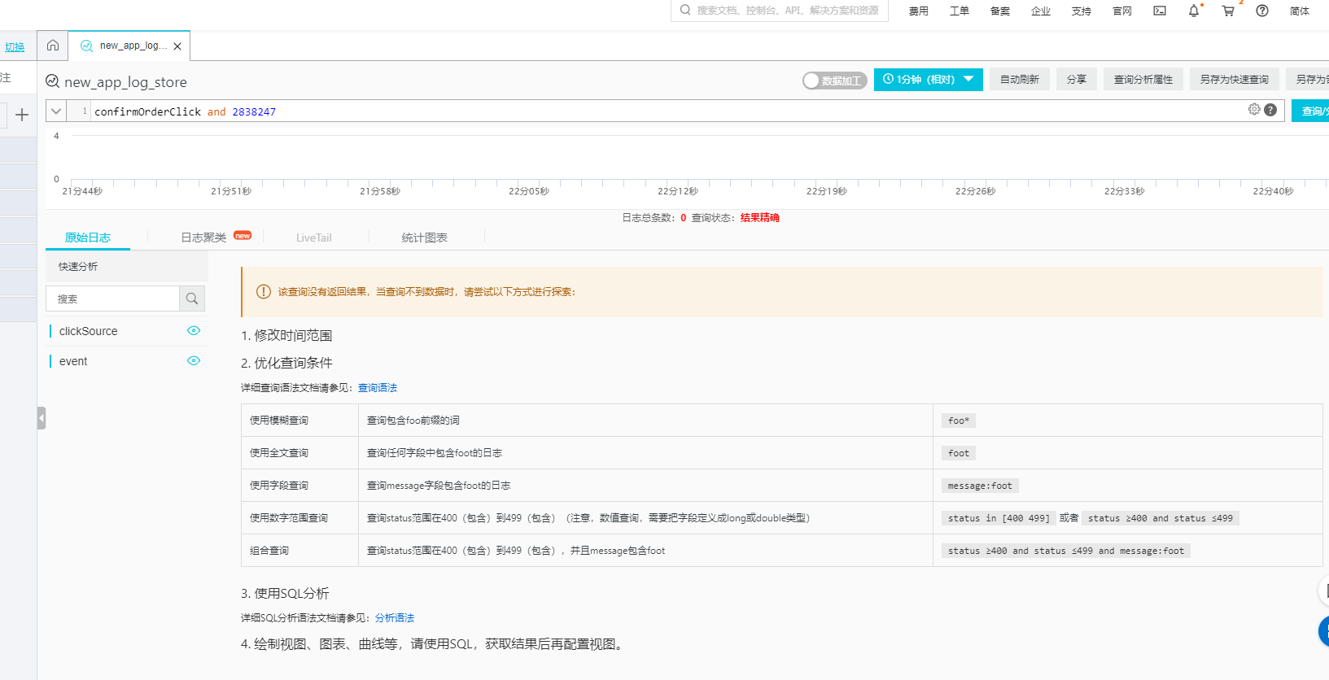Image resolution: width=1329 pixels, height=680 pixels.
Task: Expand the query history dropdown chevron
Action: click(x=56, y=111)
